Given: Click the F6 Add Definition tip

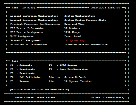Looking at the screenshot, I should (x=26, y=77).
